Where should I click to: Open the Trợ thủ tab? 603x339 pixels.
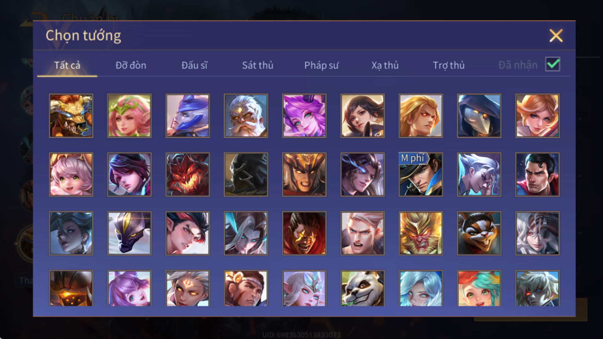(449, 65)
